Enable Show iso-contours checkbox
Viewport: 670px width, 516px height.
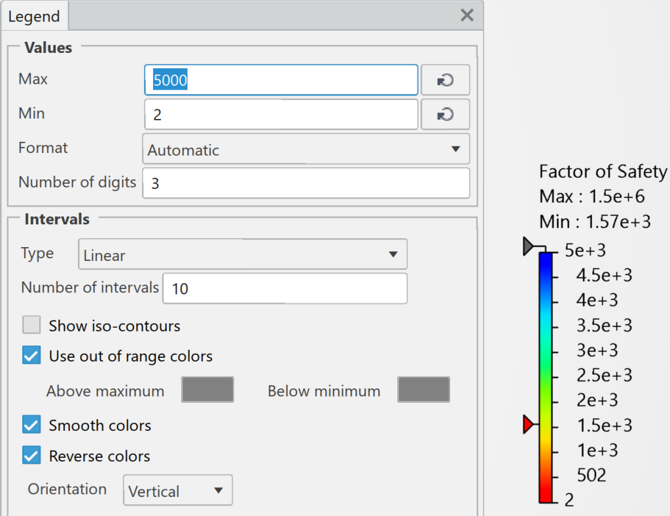tap(31, 325)
